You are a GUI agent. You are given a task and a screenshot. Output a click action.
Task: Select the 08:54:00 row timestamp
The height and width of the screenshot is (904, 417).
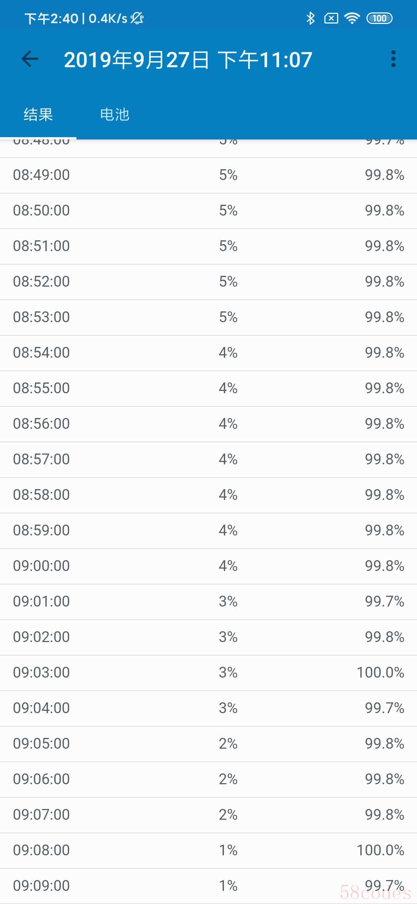pos(41,353)
